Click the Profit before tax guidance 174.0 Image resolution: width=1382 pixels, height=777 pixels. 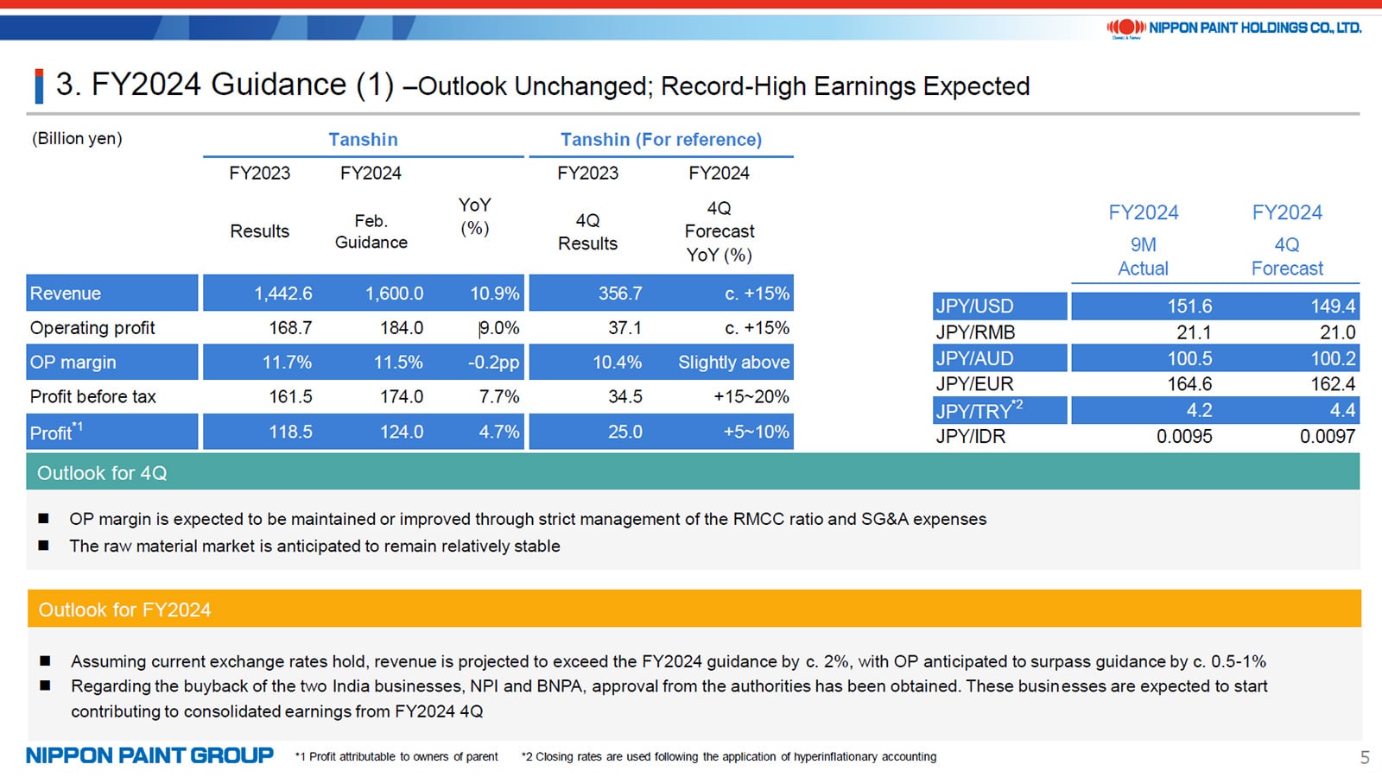(x=402, y=397)
